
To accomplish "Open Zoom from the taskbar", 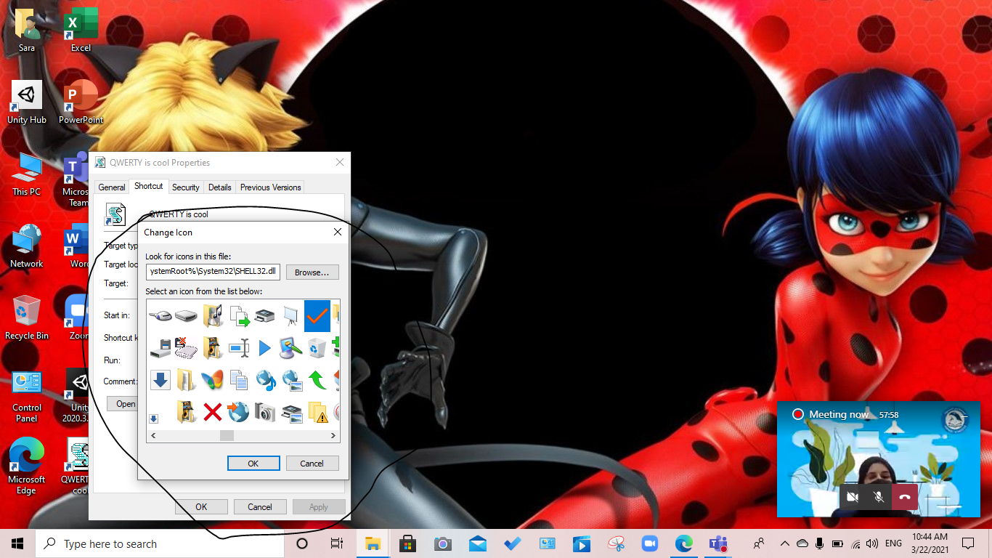I will pos(649,543).
